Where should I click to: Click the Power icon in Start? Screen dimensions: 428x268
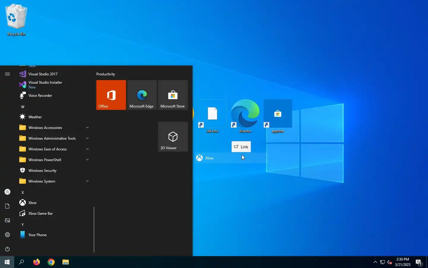coord(7,249)
